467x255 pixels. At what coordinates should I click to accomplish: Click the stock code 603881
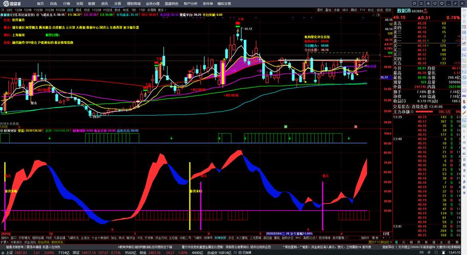click(417, 11)
